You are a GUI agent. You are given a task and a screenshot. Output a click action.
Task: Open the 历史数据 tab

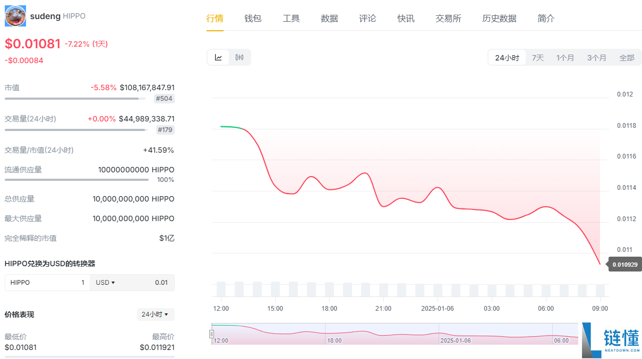(x=499, y=19)
